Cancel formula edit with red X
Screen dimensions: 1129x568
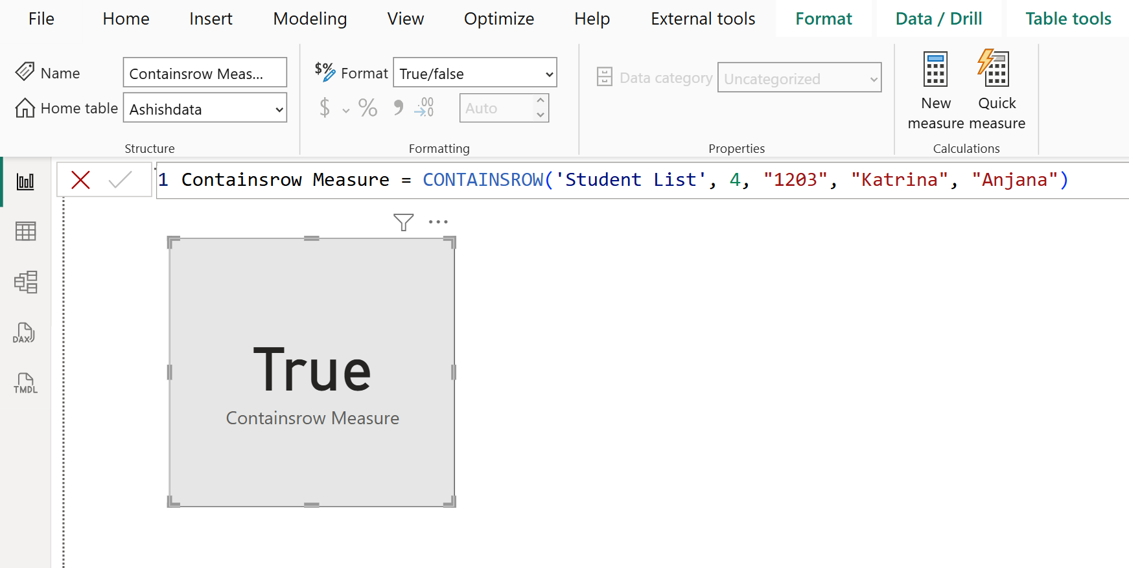tap(80, 179)
